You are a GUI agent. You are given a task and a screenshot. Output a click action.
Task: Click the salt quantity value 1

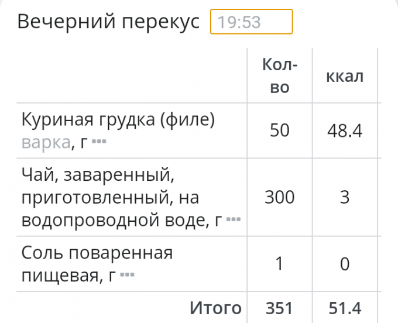point(280,264)
